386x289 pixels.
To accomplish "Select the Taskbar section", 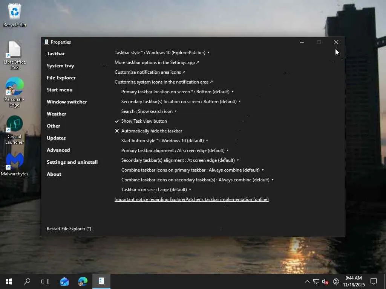I will coord(56,53).
